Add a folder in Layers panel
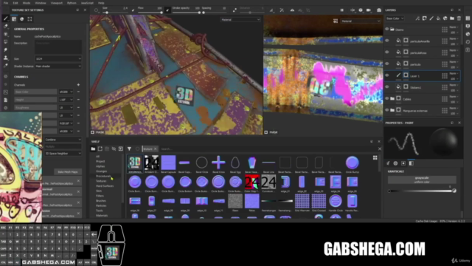Viewport: 472px width, 266px height. tap(452, 18)
